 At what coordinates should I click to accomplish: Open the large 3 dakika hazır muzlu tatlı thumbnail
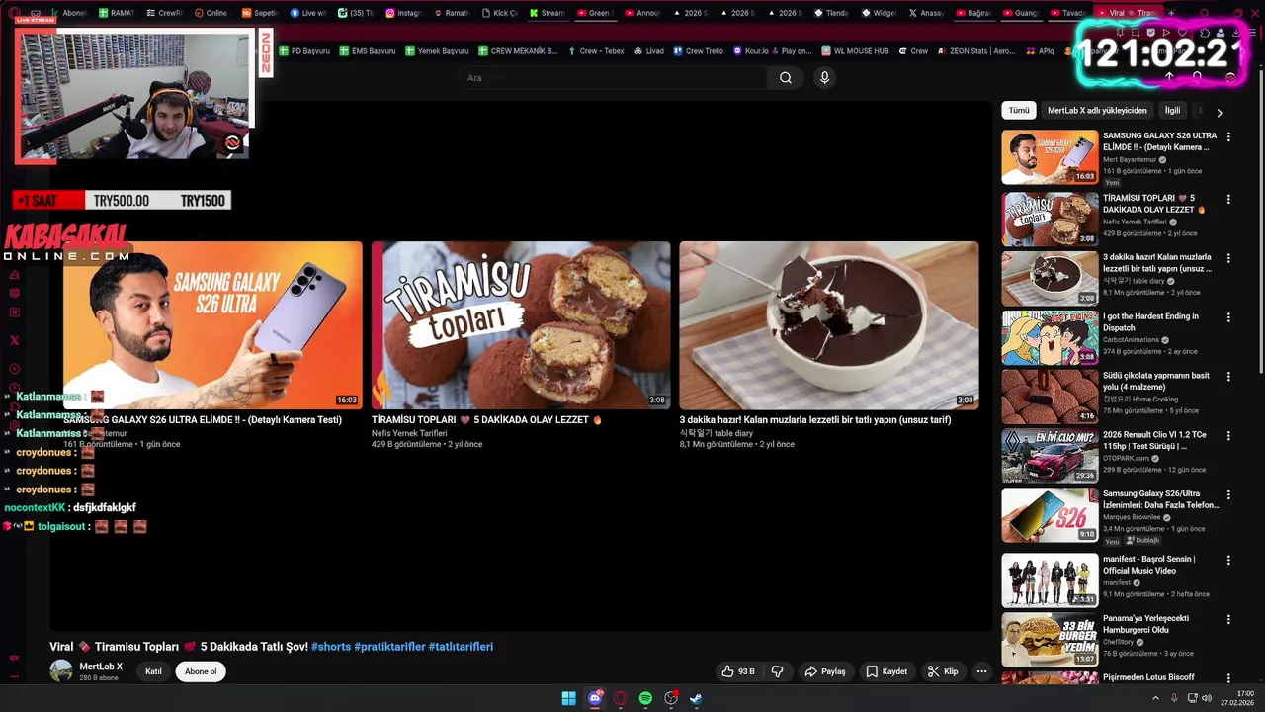(829, 325)
